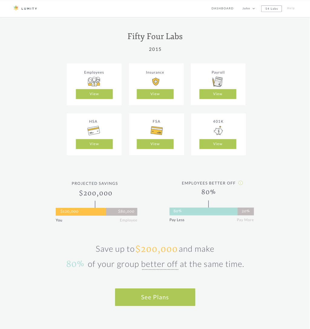Click the Employees people icon
The image size is (310, 329).
click(94, 81)
